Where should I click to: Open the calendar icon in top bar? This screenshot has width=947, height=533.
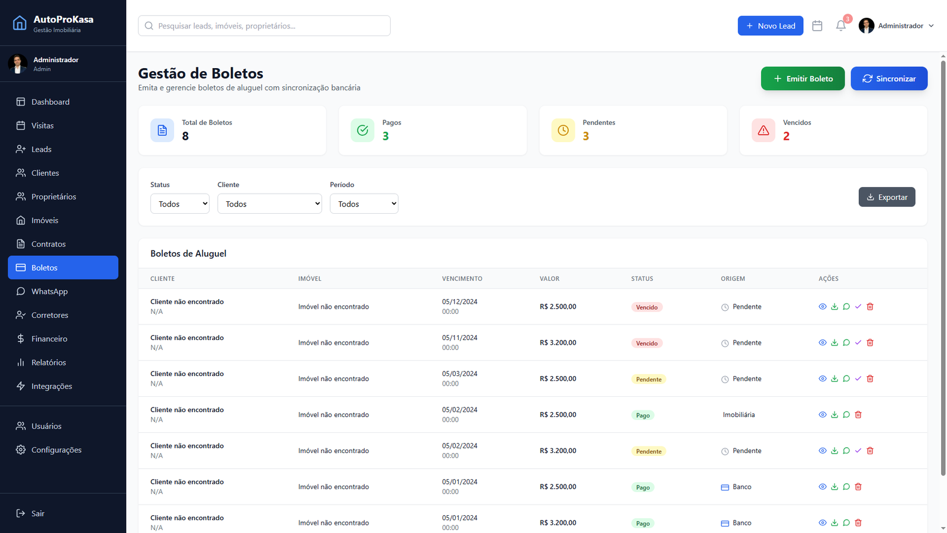point(817,26)
